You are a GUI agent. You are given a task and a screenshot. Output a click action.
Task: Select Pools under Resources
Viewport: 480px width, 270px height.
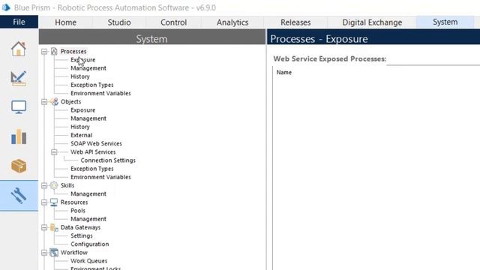pos(78,211)
